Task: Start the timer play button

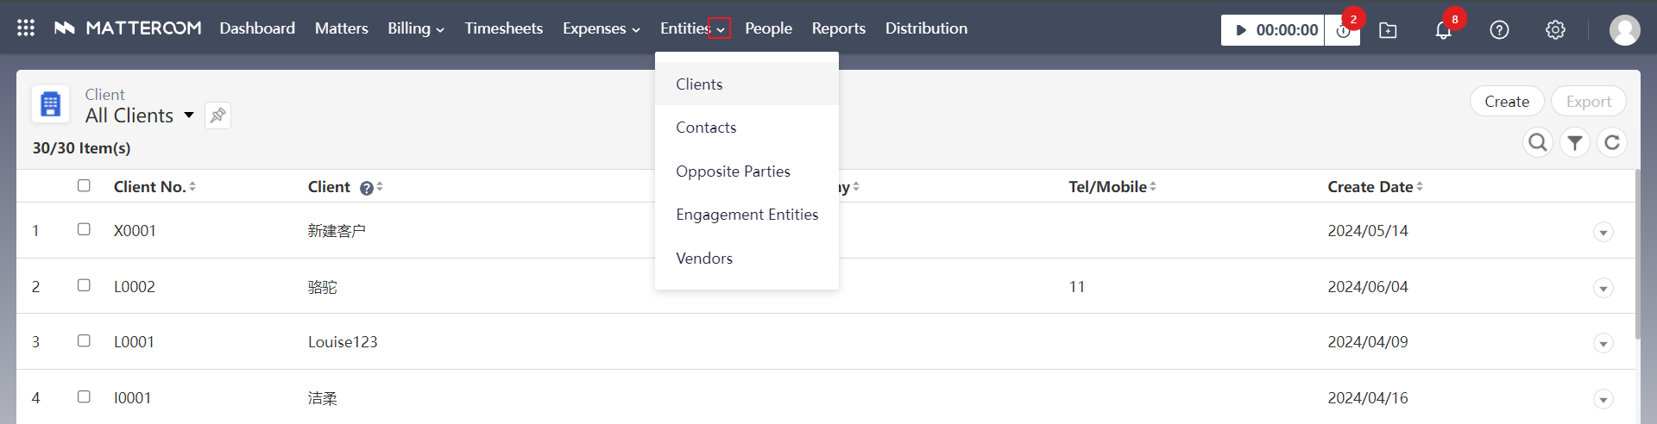Action: [1241, 30]
